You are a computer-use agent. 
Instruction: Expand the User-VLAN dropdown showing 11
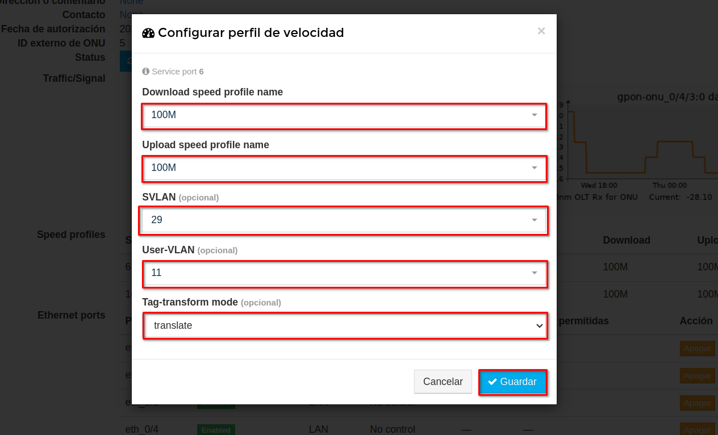[344, 273]
